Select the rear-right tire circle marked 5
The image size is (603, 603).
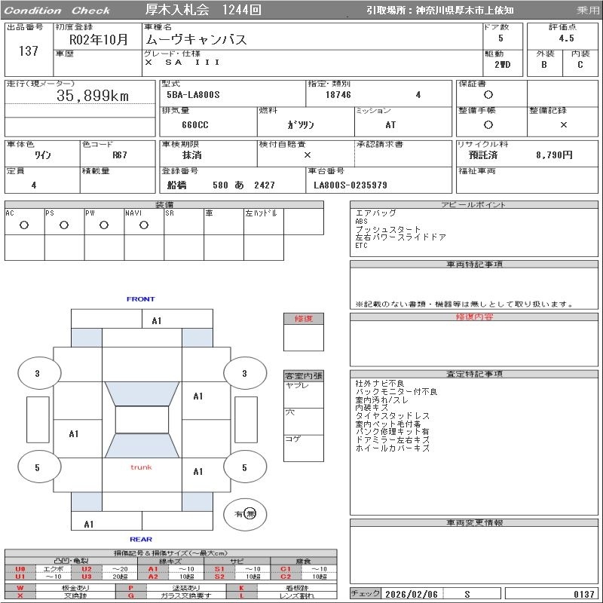tap(244, 468)
